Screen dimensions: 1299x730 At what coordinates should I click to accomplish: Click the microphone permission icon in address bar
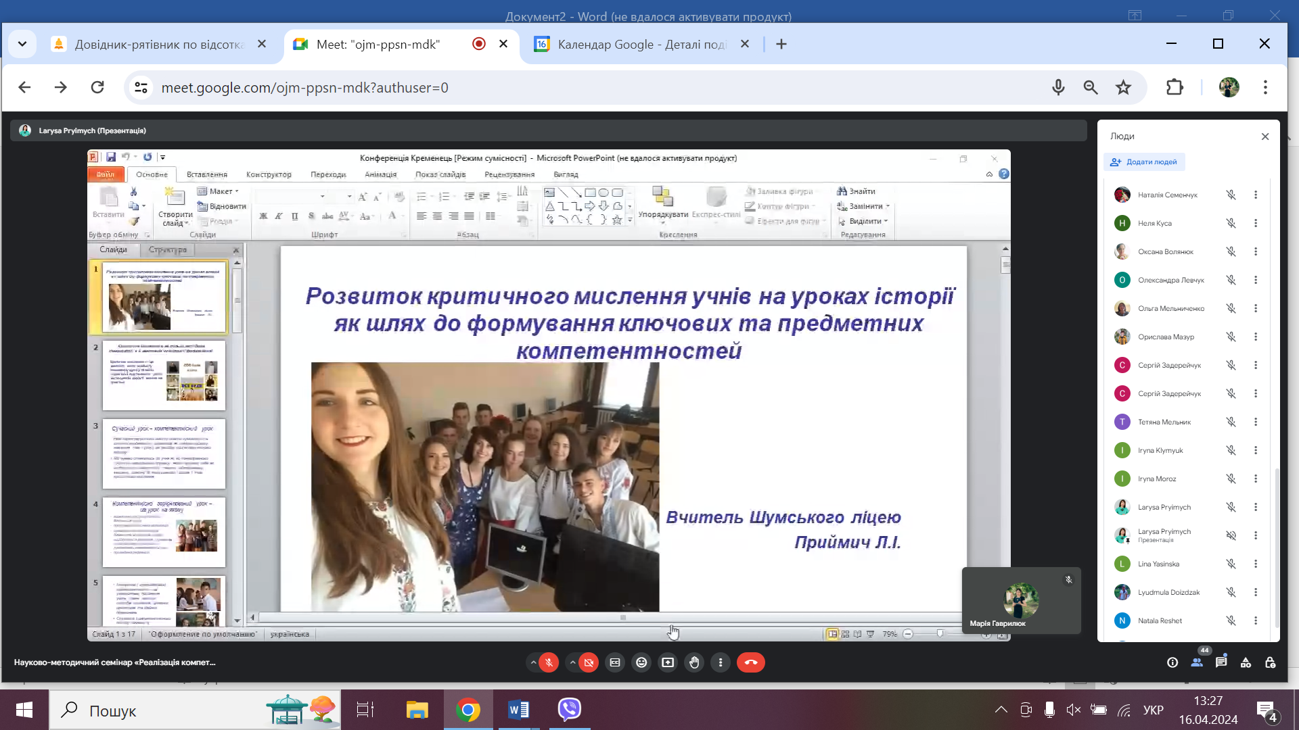tap(1059, 87)
